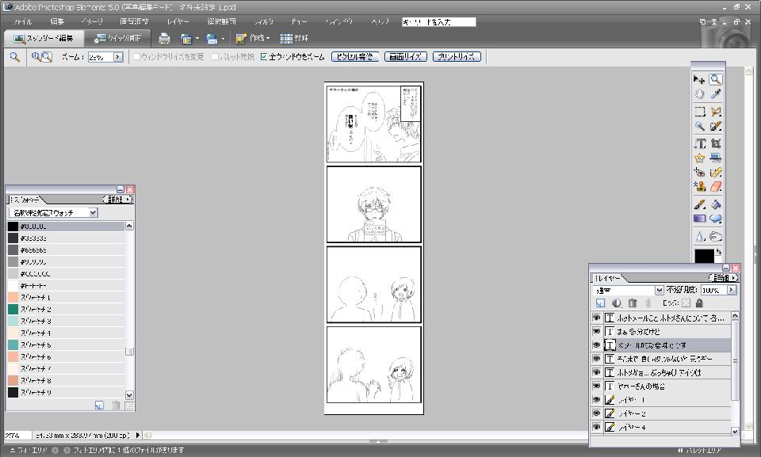Toggle the Ignore Palettes checkbox
761x457 pixels.
[215, 57]
